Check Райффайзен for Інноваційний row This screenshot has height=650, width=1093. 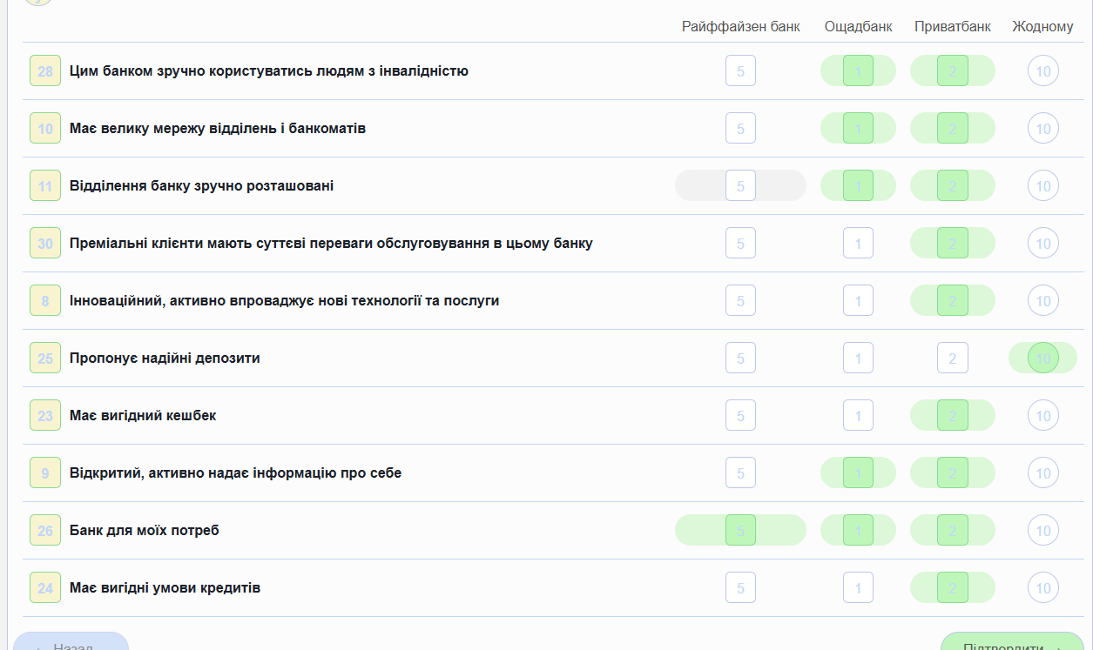pyautogui.click(x=740, y=300)
